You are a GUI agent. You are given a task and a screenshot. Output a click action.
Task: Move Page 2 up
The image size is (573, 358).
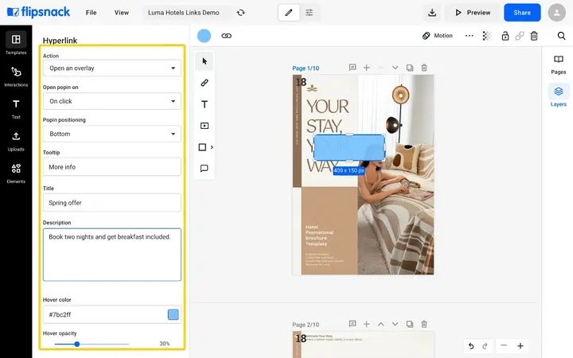click(380, 324)
